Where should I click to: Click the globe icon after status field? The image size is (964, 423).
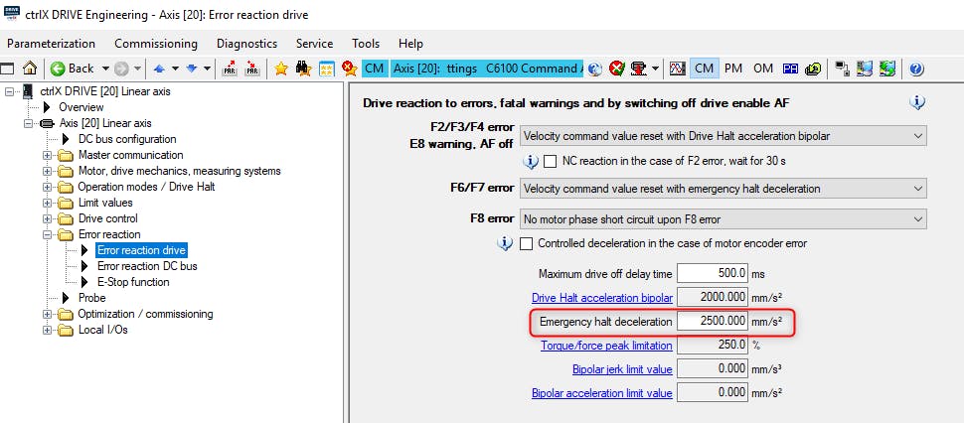tap(594, 69)
